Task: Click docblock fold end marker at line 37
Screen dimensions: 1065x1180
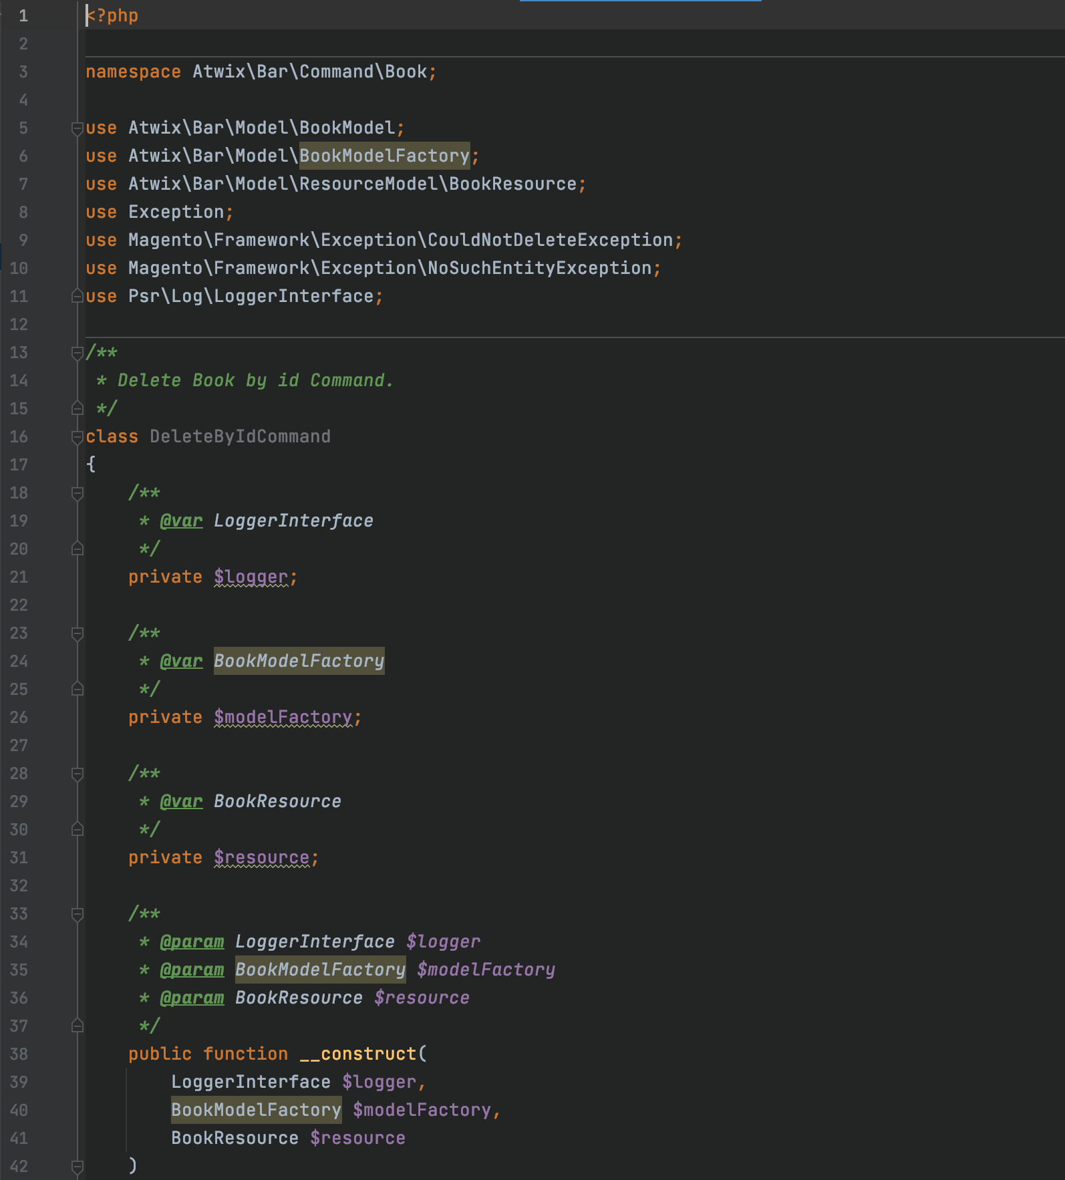Action: [78, 1026]
